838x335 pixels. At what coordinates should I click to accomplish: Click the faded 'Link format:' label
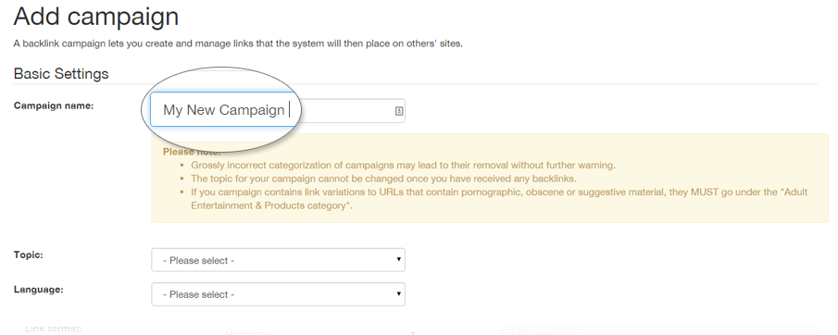coord(54,329)
